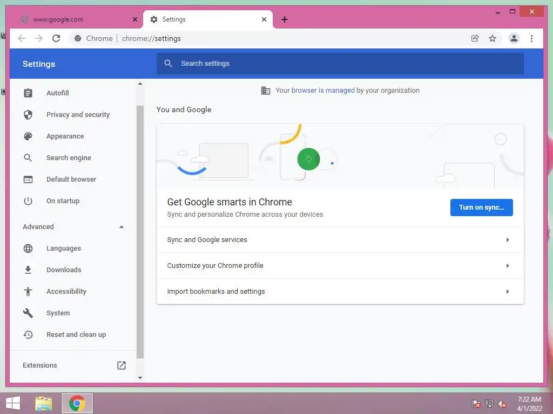
Task: Open Languages settings
Action: (64, 248)
